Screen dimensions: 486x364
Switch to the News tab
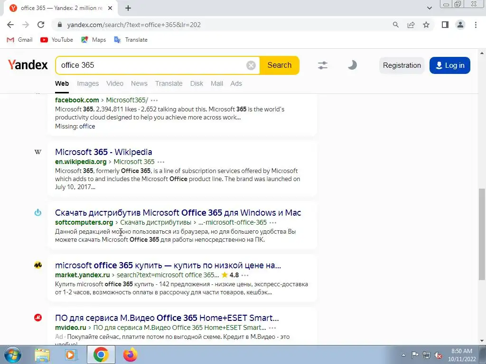tap(139, 83)
